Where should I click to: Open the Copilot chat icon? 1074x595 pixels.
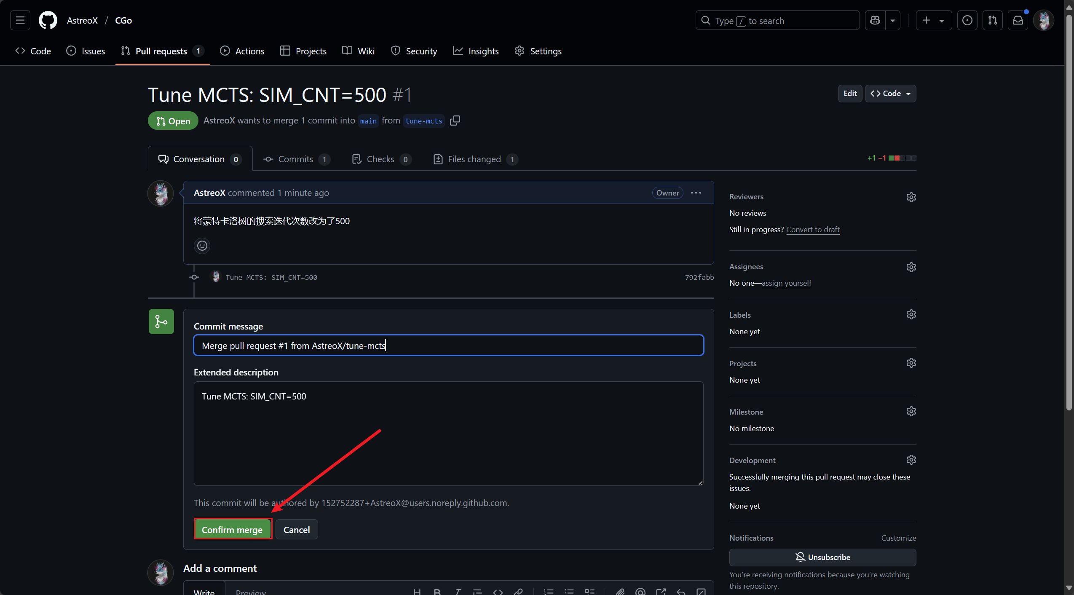click(875, 20)
